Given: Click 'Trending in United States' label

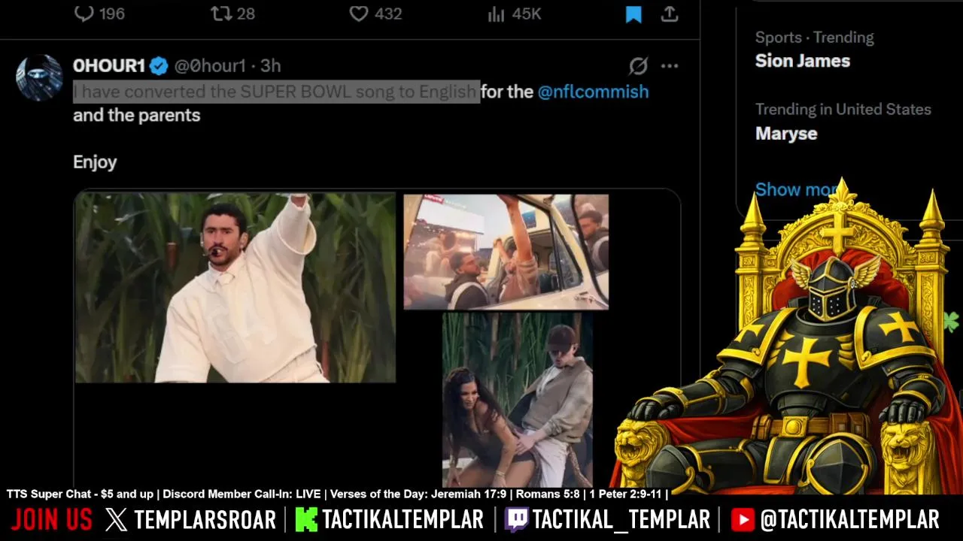Looking at the screenshot, I should click(843, 110).
